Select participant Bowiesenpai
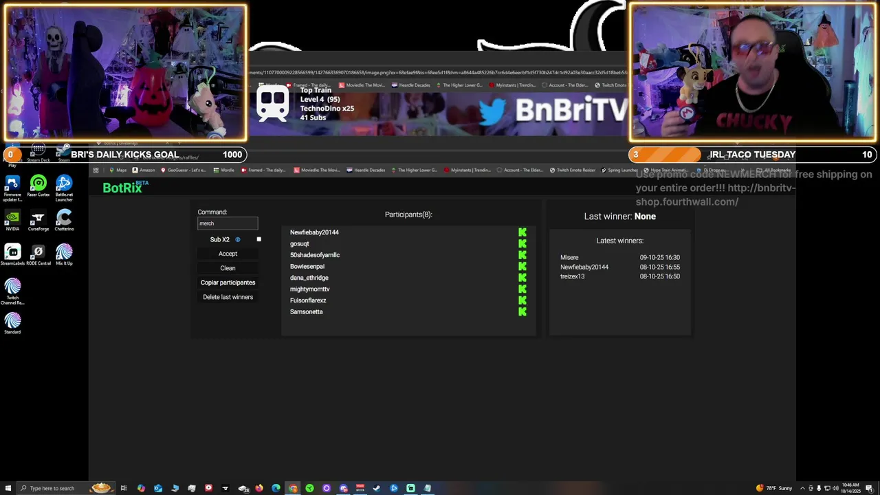 (x=307, y=266)
